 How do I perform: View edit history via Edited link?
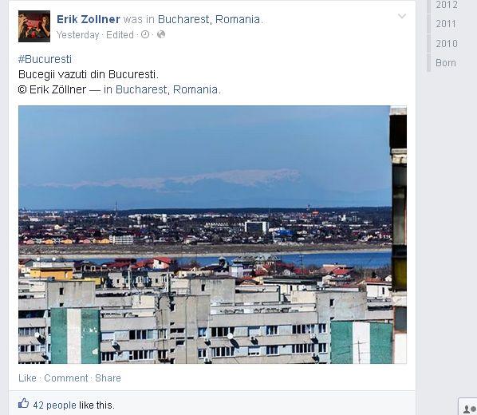120,35
